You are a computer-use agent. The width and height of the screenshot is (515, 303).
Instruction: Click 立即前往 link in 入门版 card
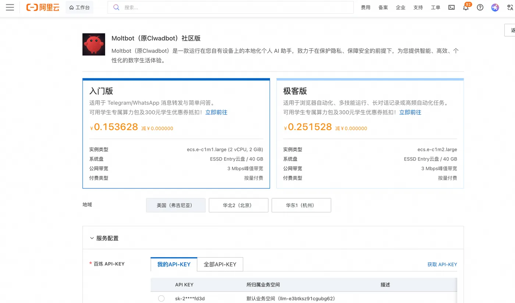tap(216, 112)
